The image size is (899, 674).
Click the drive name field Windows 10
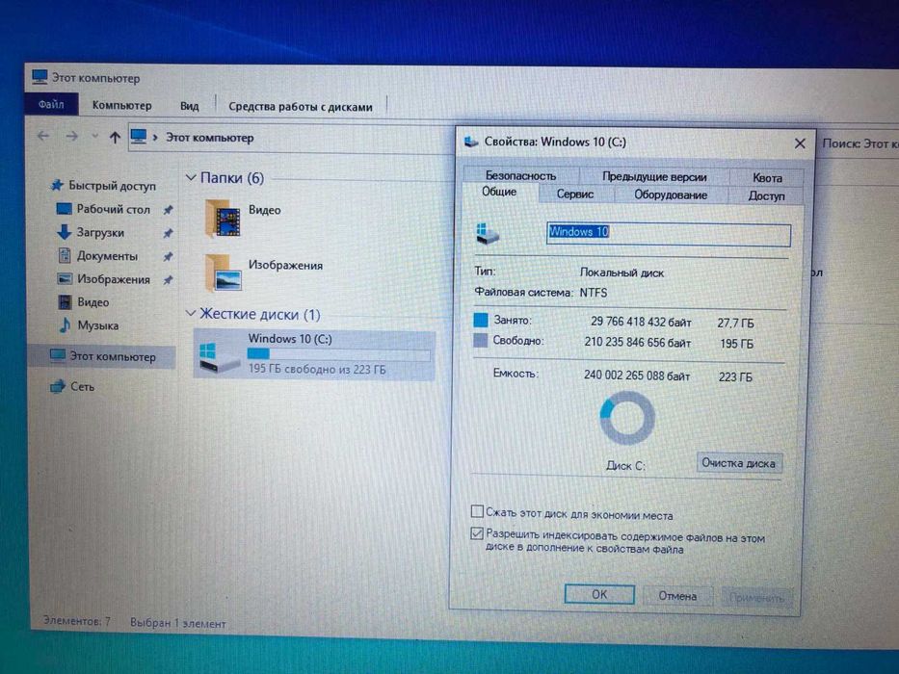coord(669,234)
